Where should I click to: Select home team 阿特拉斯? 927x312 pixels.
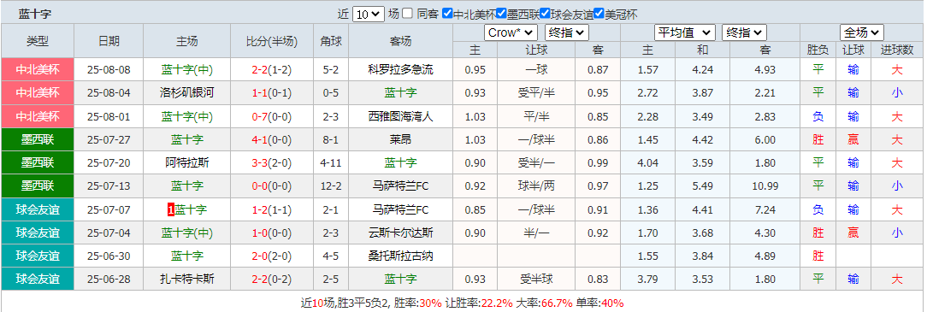pyautogui.click(x=187, y=162)
